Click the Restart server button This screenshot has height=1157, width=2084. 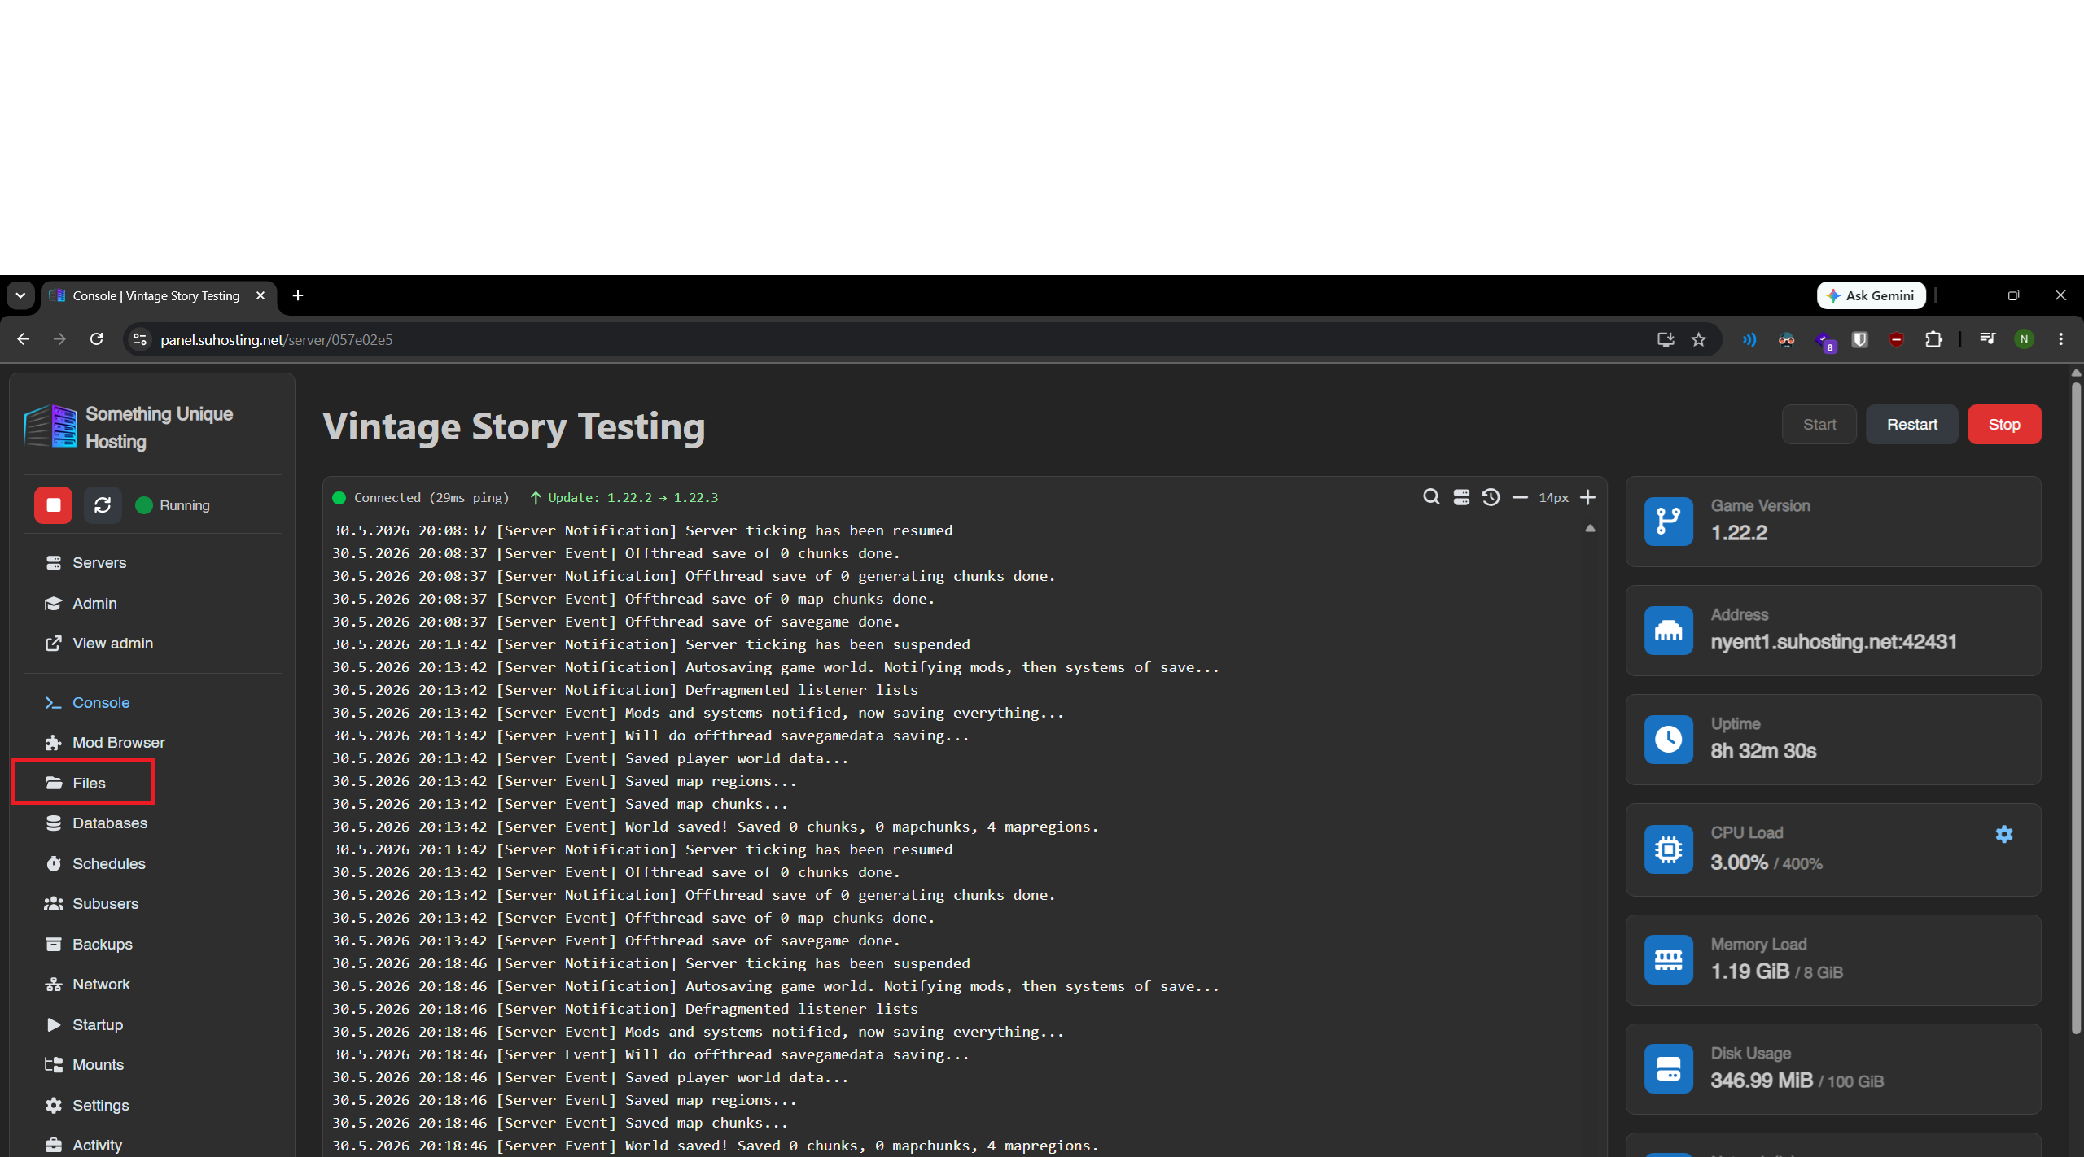tap(1911, 425)
